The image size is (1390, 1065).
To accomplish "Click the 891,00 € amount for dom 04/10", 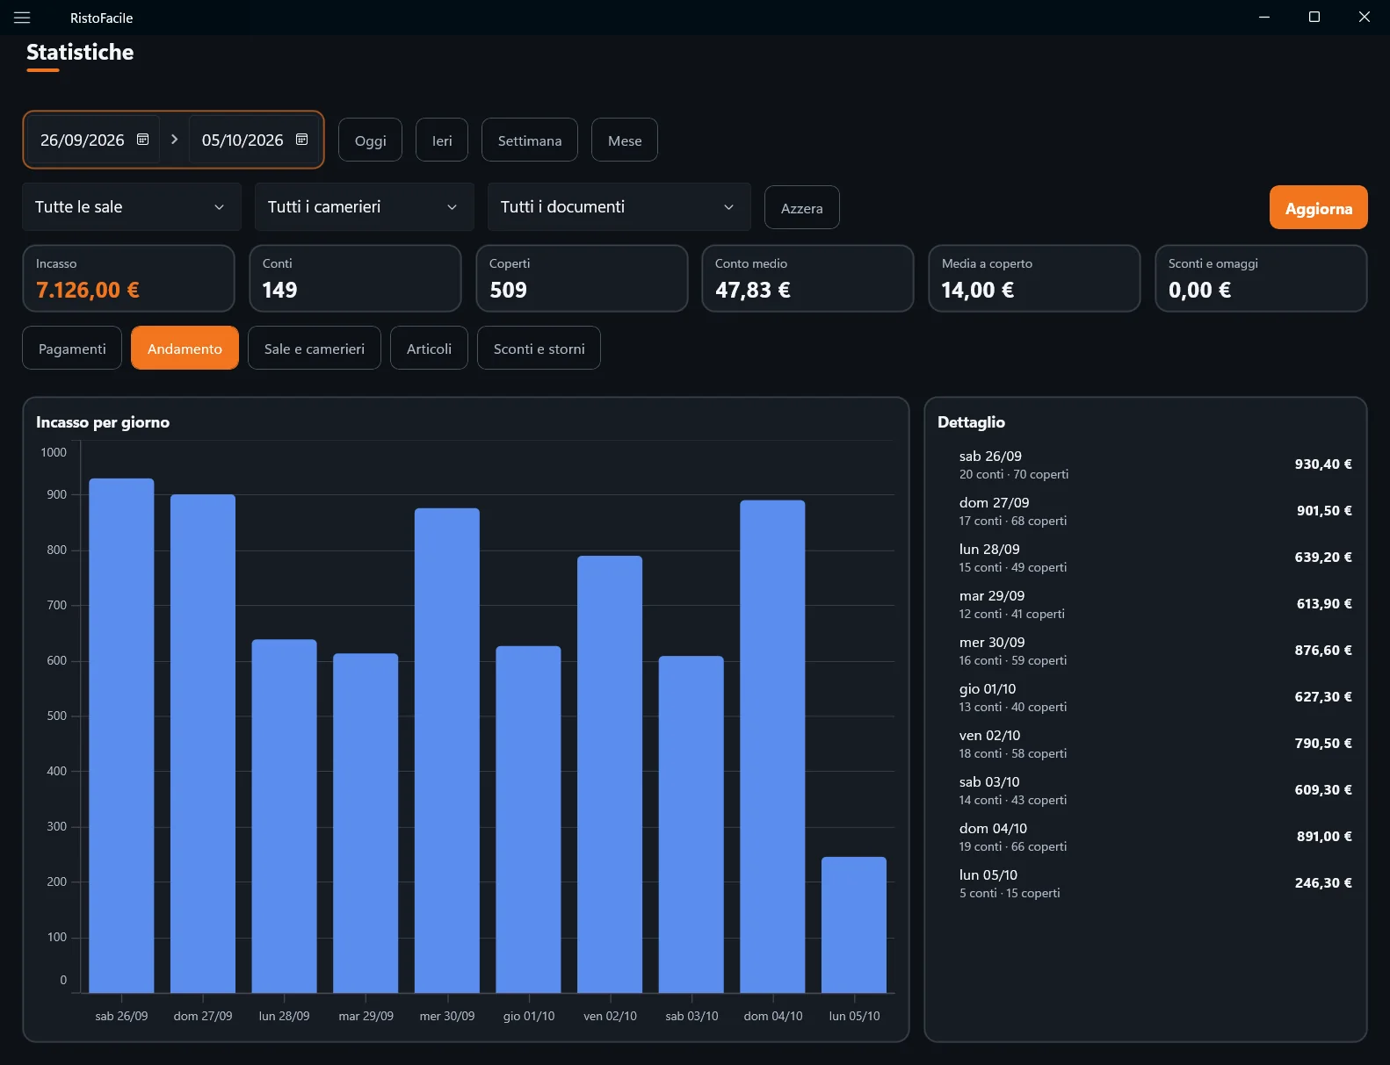I will click(1324, 837).
